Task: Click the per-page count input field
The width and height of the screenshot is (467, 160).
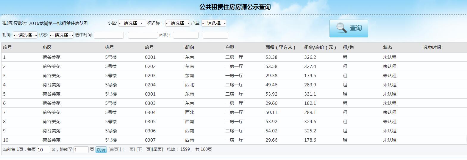Action: (x=43, y=150)
